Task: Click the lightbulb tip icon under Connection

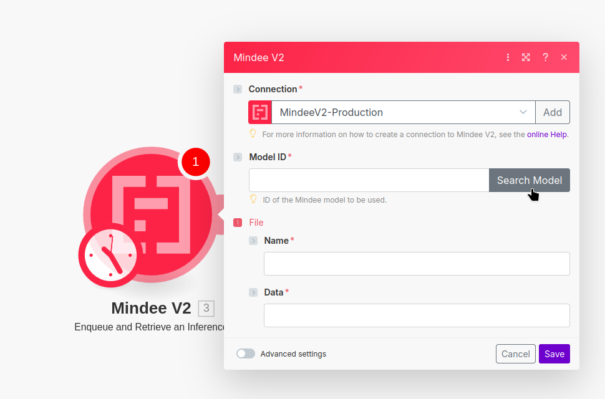Action: pos(252,134)
